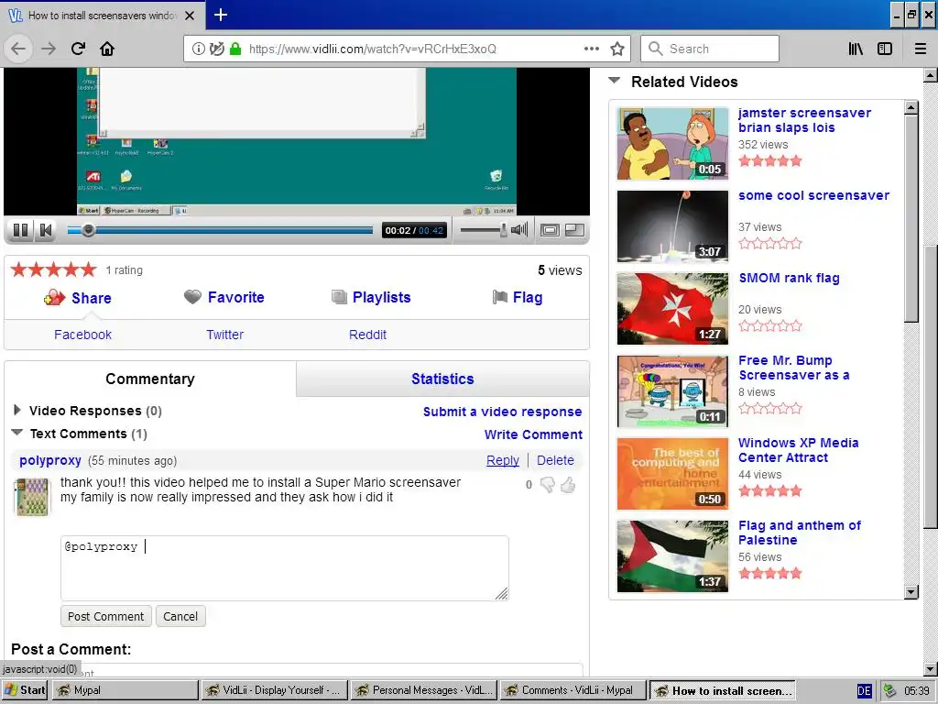Click the Post Comment button
Image resolution: width=938 pixels, height=704 pixels.
click(x=106, y=617)
